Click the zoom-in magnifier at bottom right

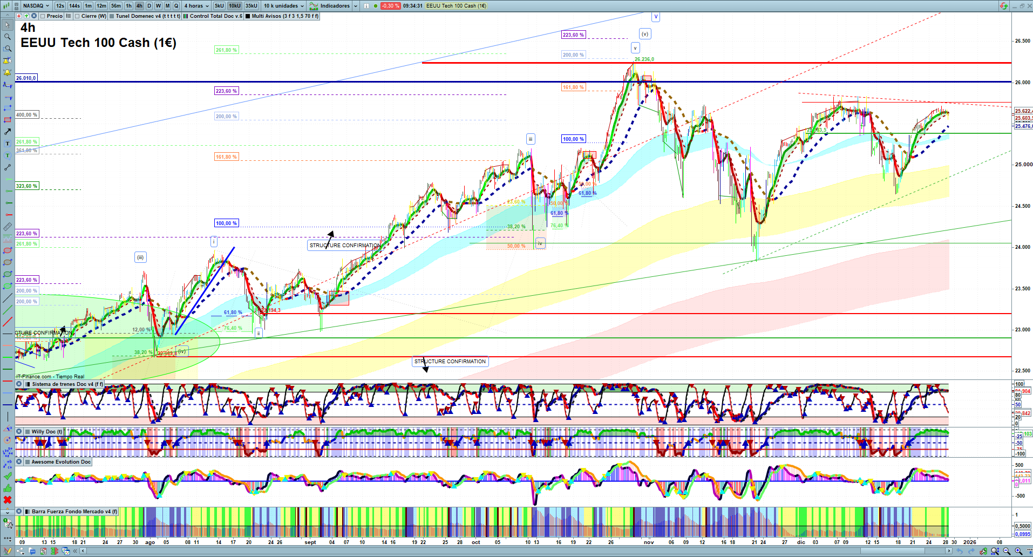(x=1018, y=551)
